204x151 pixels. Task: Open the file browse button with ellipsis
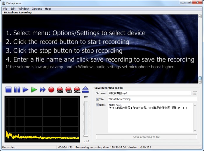(x=195, y=93)
